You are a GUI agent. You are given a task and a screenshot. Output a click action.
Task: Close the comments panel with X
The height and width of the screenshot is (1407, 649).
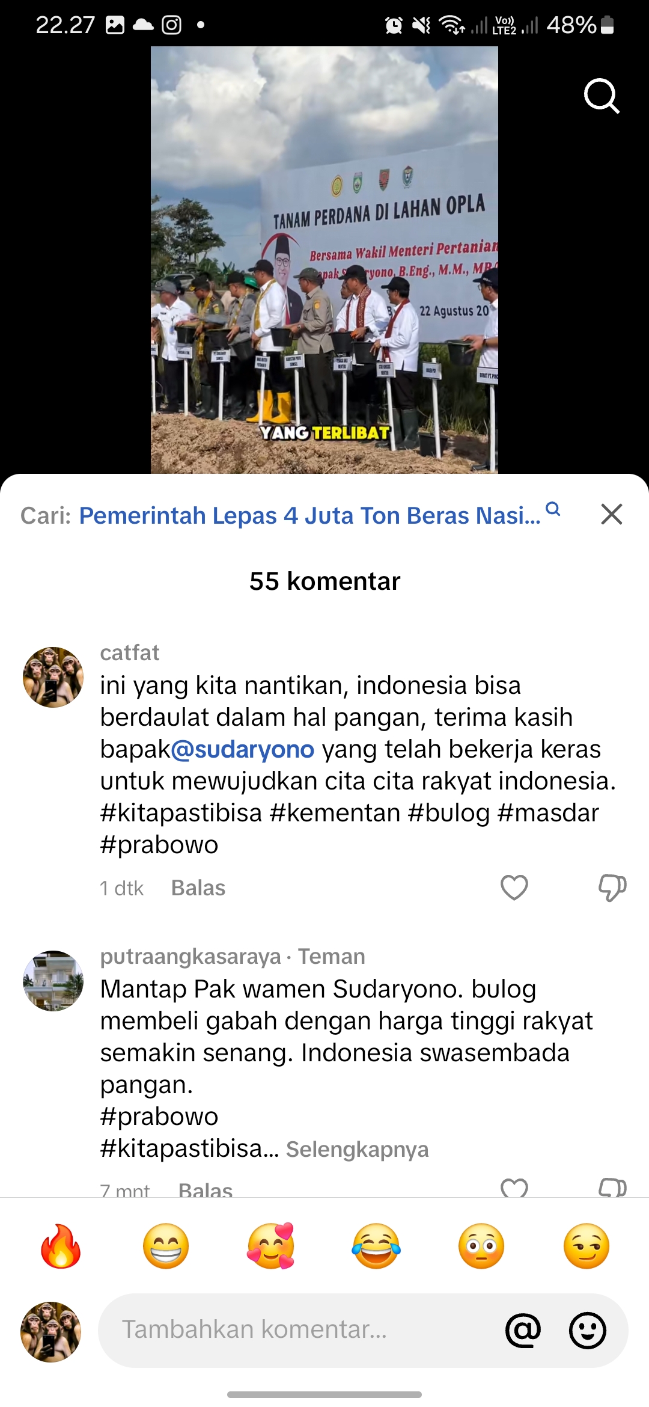tap(612, 514)
